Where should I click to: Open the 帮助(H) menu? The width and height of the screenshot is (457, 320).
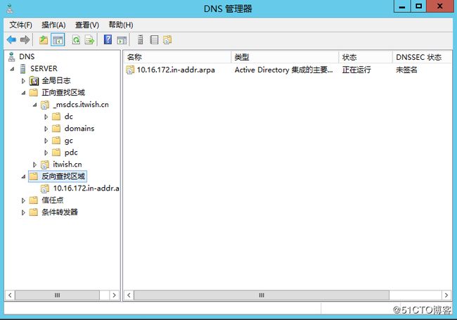pos(121,25)
